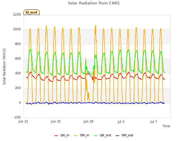Viewport: 188px width, 141px height.
Task: Click the Jun 21 x-axis tick label
Action: point(23,122)
